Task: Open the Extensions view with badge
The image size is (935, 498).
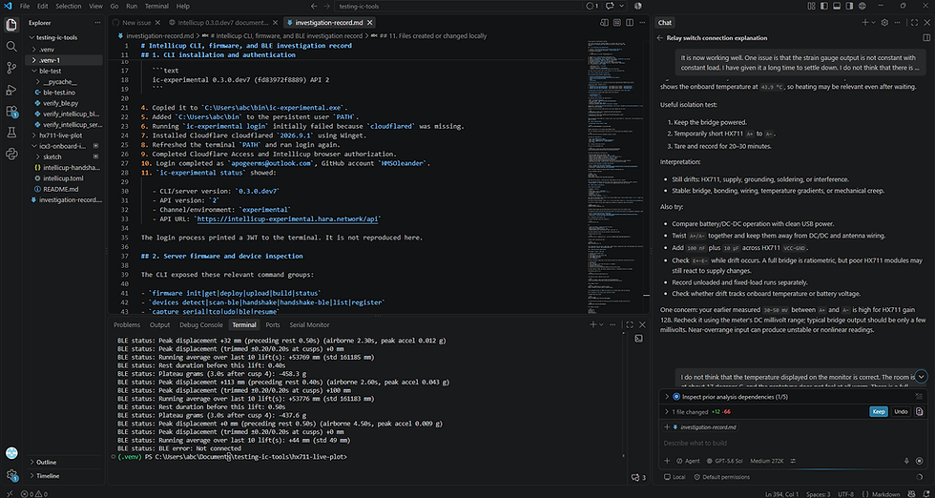Action: point(11,112)
